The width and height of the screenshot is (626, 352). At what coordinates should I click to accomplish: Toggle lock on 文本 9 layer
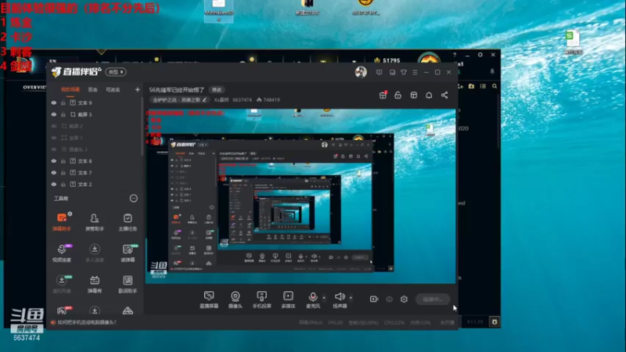[x=63, y=102]
